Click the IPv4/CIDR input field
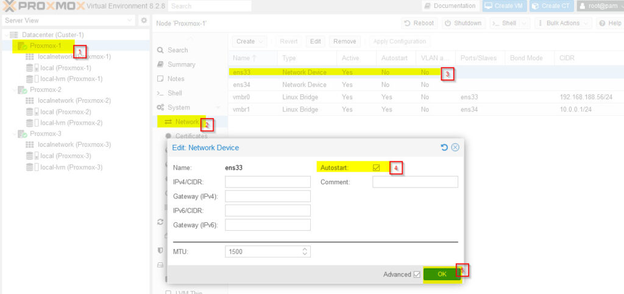This screenshot has width=624, height=294. point(268,182)
